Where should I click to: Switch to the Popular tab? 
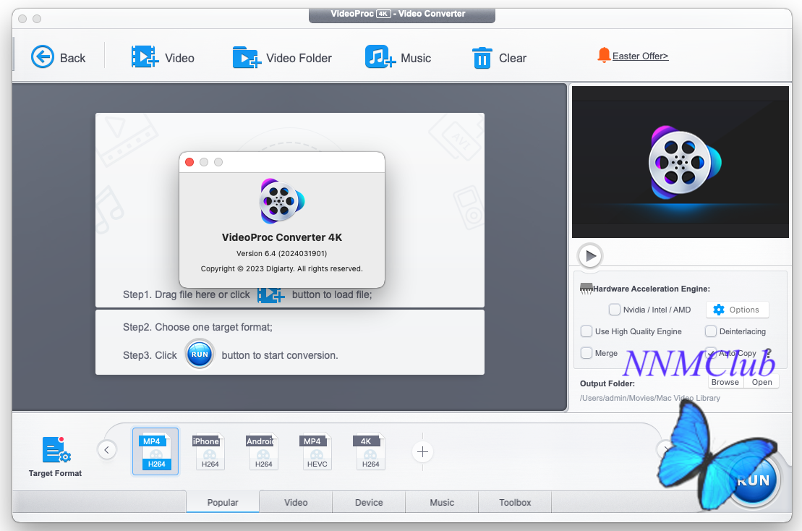[223, 502]
